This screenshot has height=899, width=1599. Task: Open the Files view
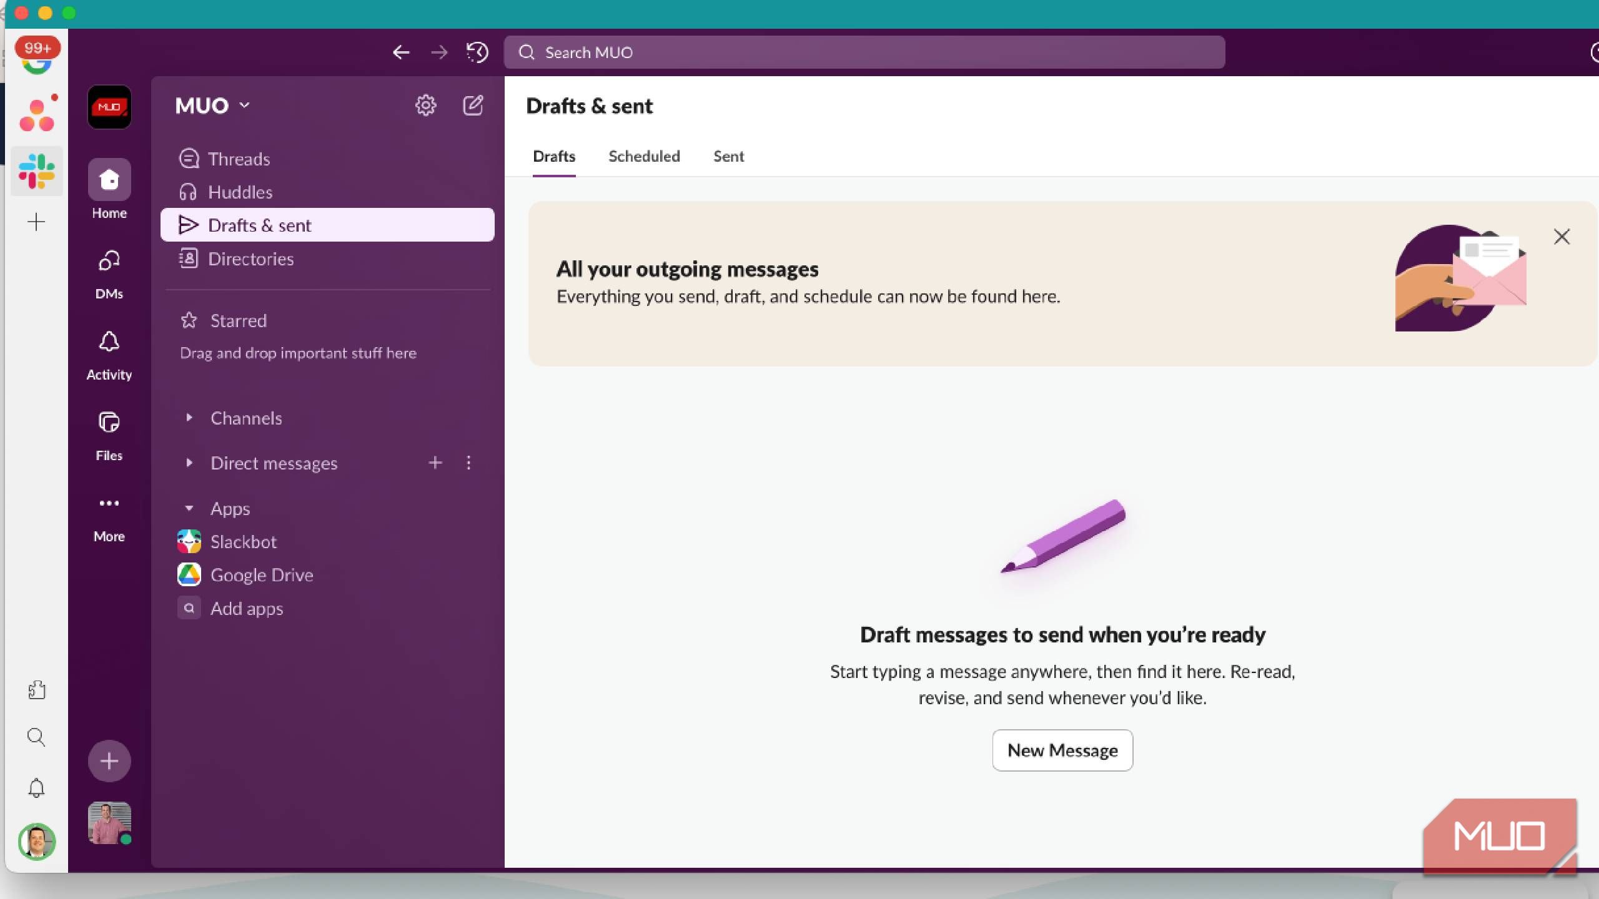pyautogui.click(x=109, y=436)
